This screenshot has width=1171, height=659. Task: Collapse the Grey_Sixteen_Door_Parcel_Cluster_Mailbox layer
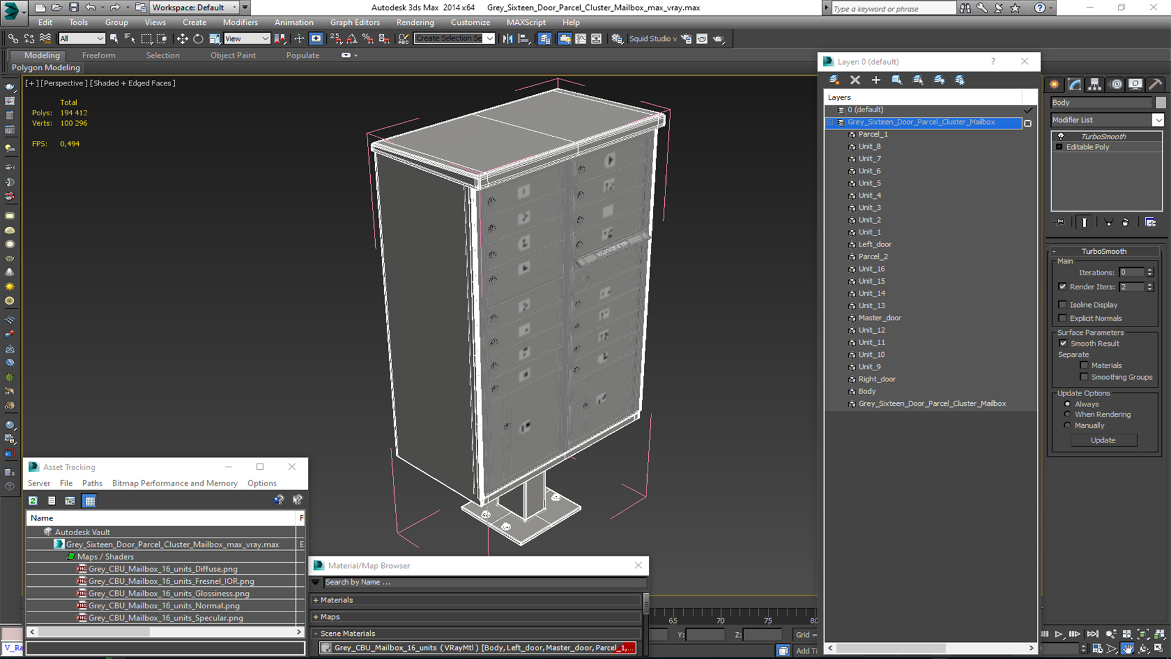click(829, 123)
